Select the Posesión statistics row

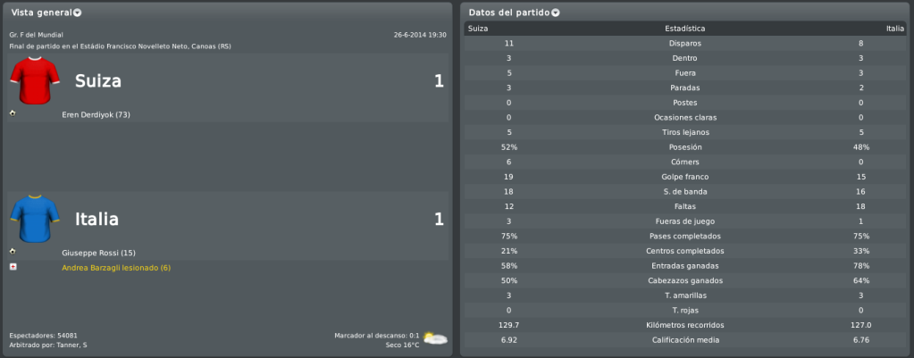click(x=685, y=147)
